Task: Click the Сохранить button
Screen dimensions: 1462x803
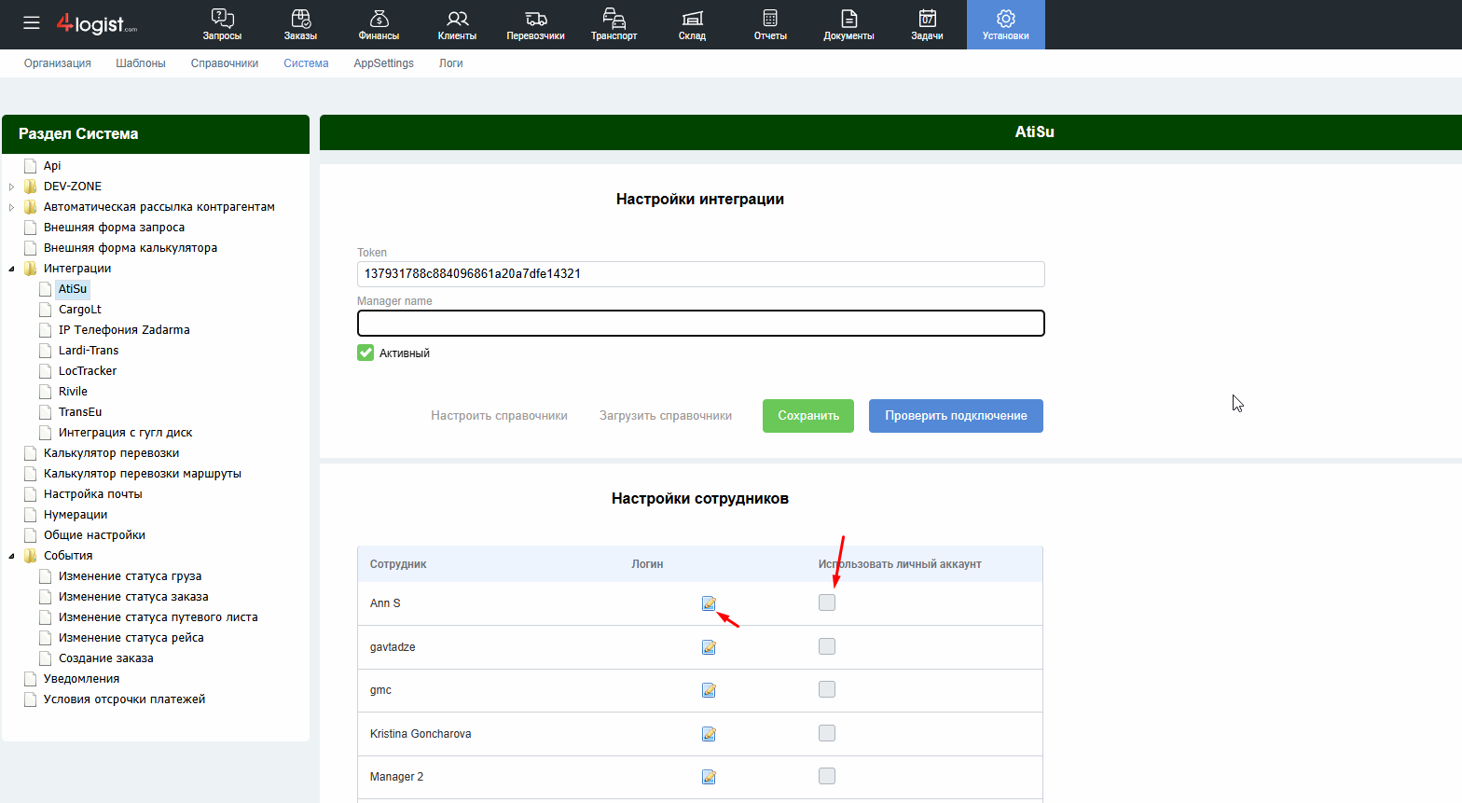Action: coord(808,416)
